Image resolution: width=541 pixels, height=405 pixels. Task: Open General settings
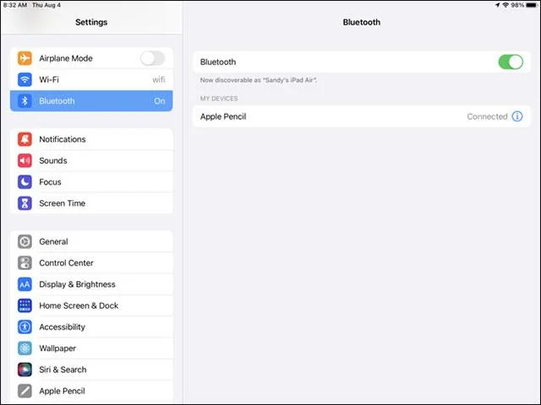tap(91, 242)
